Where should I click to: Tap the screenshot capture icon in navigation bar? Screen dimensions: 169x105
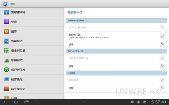pyautogui.click(x=37, y=102)
